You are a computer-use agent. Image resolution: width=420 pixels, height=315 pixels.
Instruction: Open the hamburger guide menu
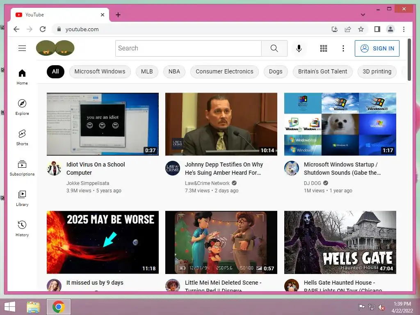22,48
